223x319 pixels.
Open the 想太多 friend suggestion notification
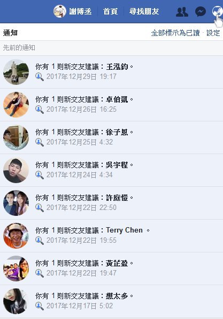pyautogui.click(x=111, y=301)
